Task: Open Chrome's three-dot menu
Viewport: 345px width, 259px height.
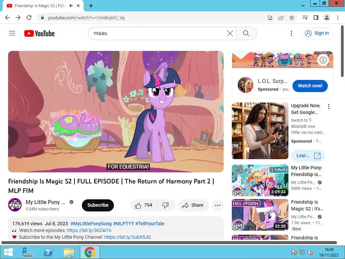Action: coord(338,18)
